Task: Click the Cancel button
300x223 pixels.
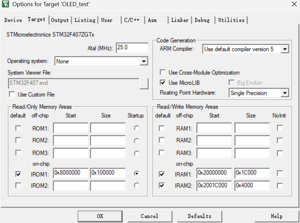Action: click(150, 216)
